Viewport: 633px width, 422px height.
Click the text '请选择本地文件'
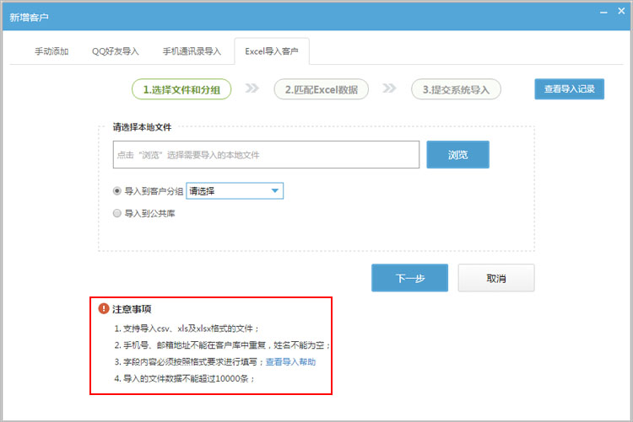pos(142,127)
